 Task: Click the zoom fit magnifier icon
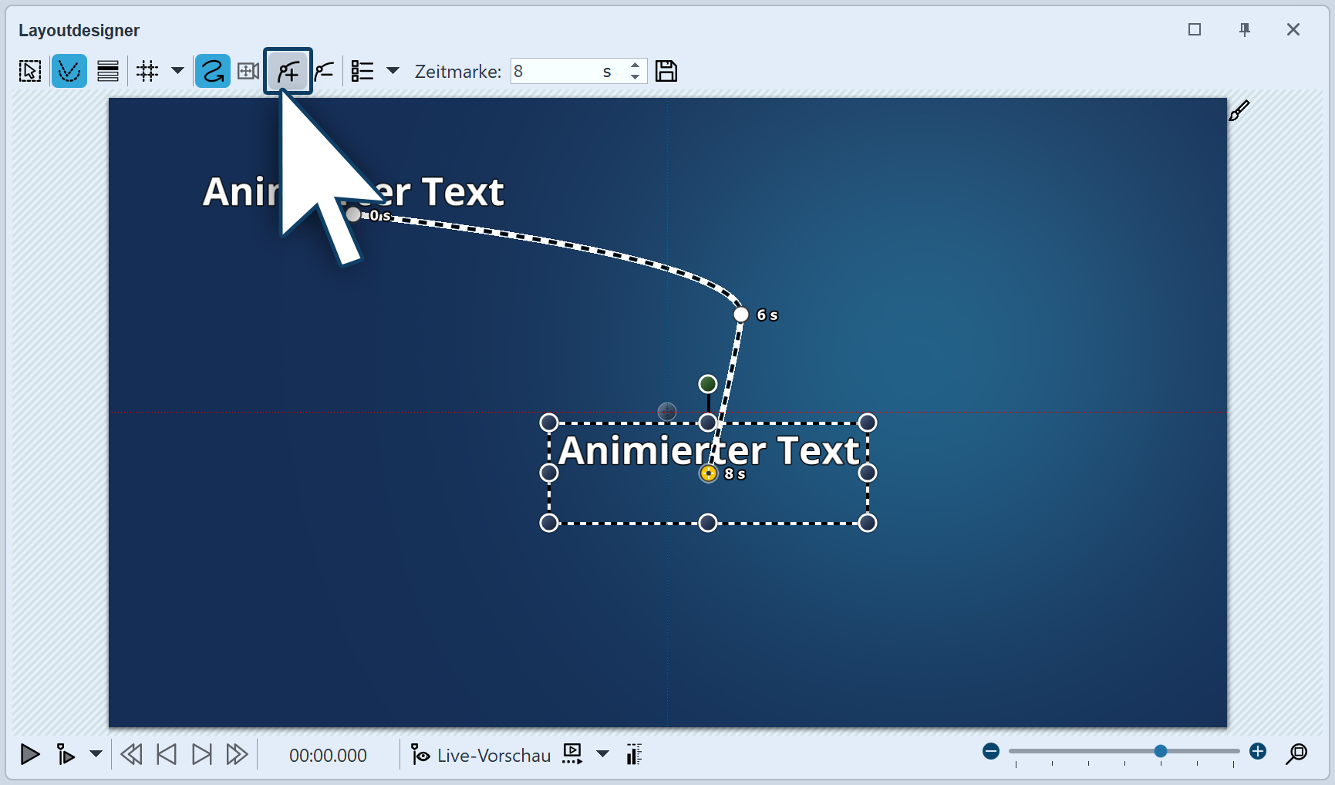[x=1296, y=753]
